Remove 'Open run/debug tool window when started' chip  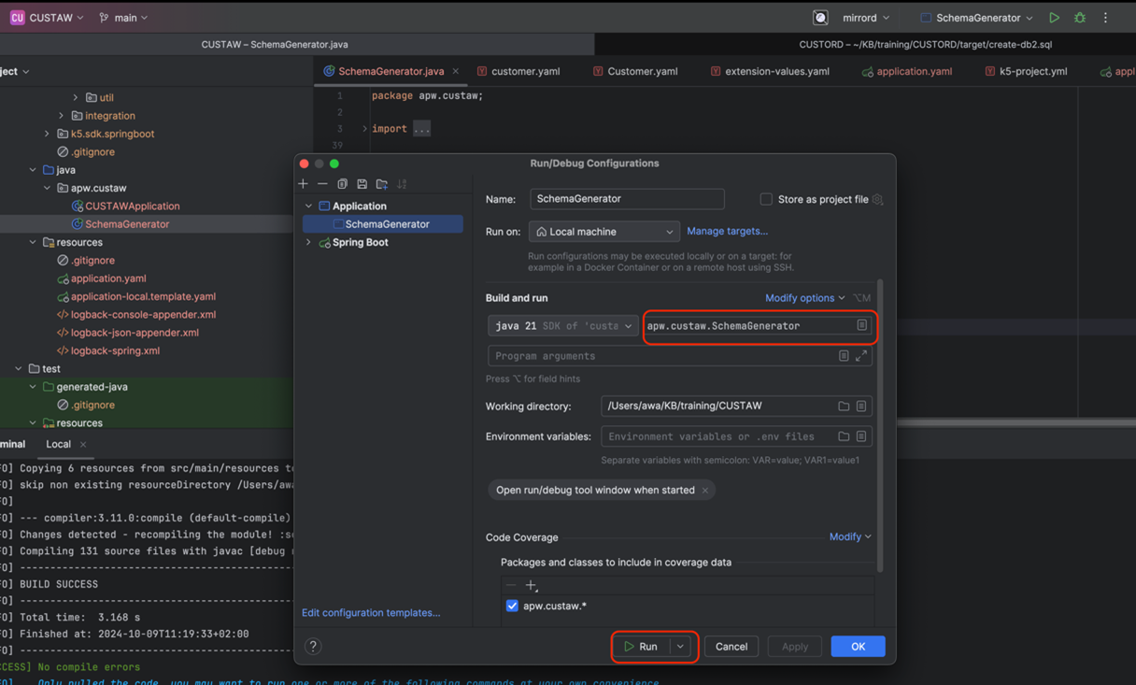pyautogui.click(x=705, y=491)
